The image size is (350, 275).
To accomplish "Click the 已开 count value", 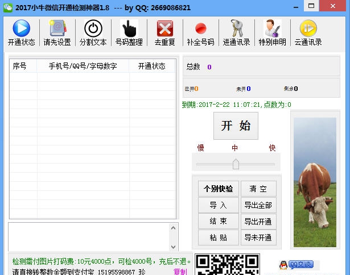I will pos(196,89).
